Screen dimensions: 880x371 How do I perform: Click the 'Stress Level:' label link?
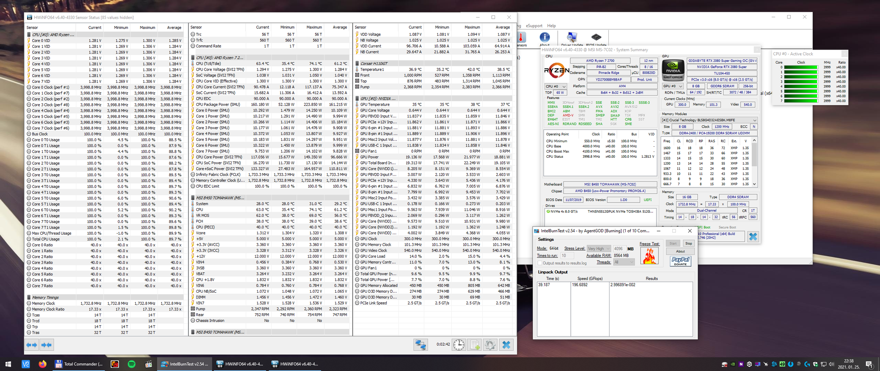click(575, 249)
